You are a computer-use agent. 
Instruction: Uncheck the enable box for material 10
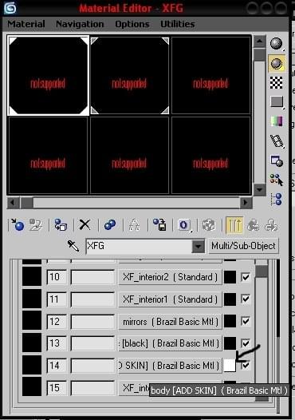click(246, 277)
